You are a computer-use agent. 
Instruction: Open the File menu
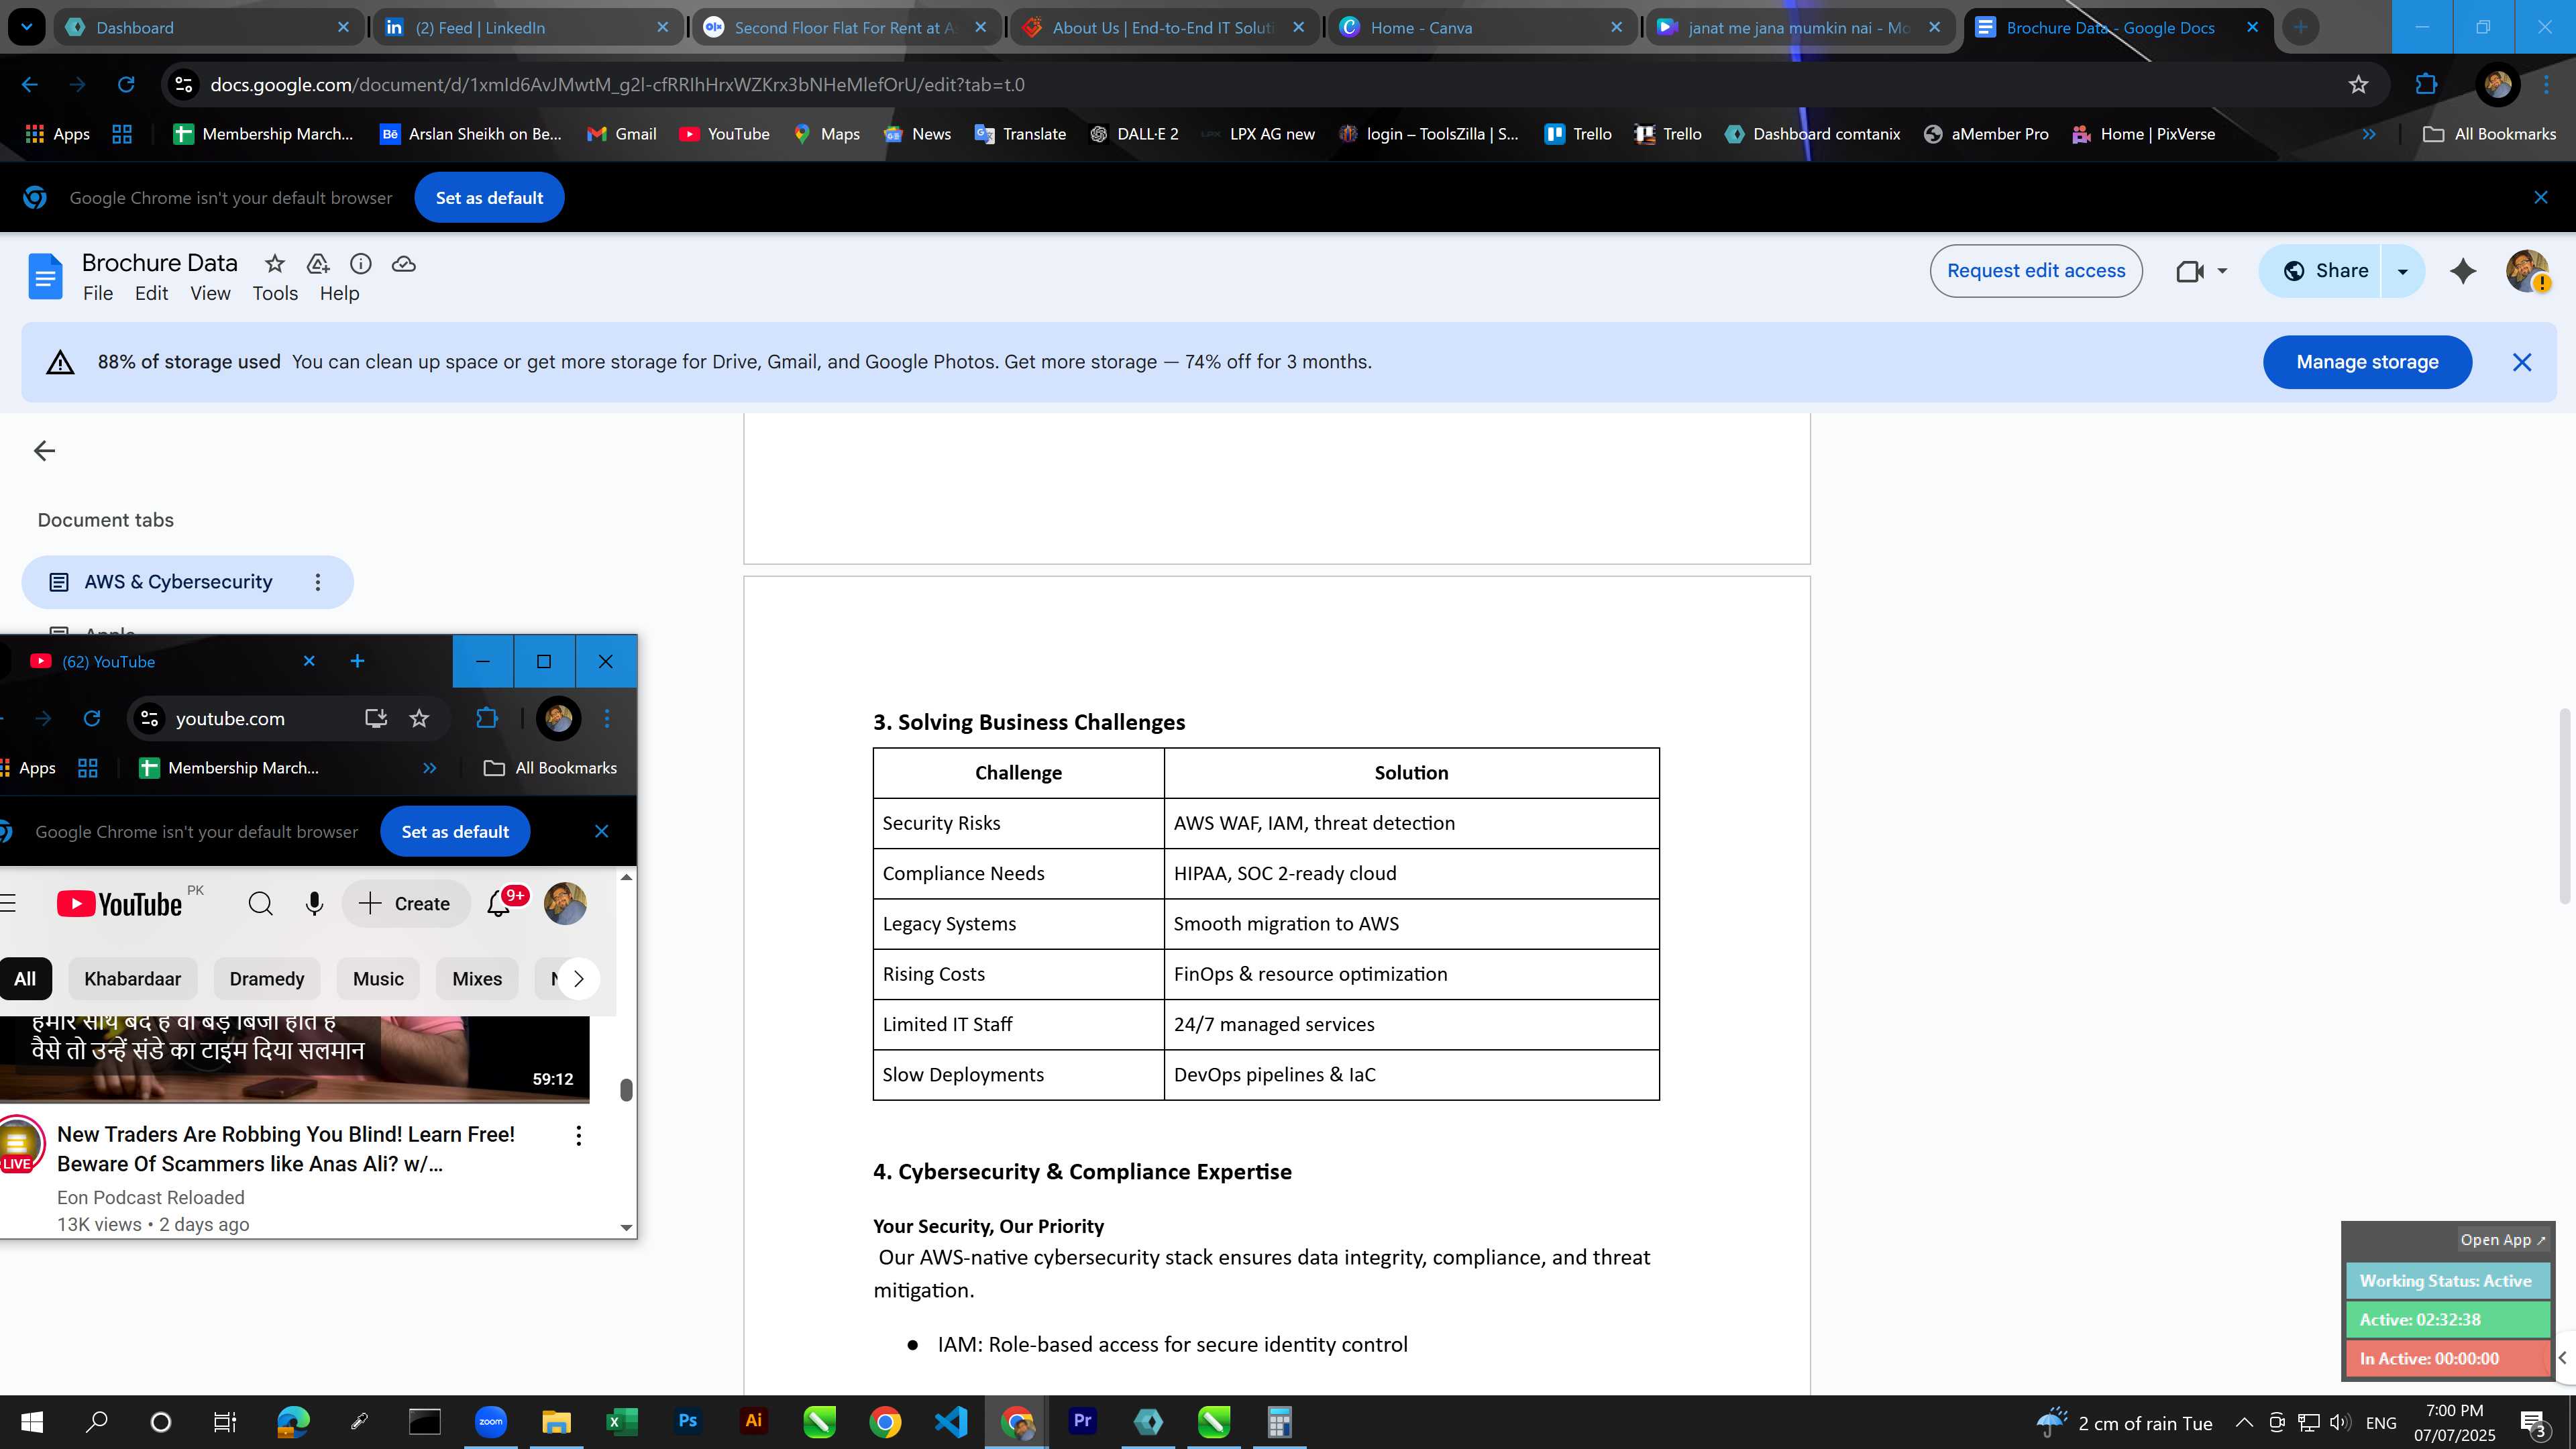98,293
